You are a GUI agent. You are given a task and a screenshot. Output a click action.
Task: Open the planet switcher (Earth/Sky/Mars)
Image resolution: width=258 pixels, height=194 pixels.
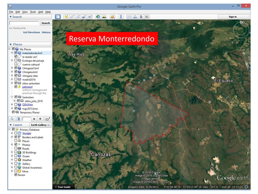[113, 17]
